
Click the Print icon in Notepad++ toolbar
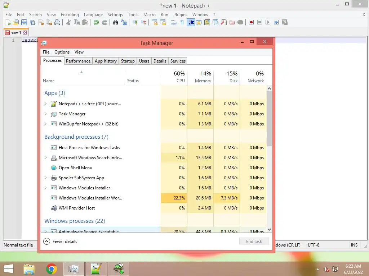(x=57, y=23)
